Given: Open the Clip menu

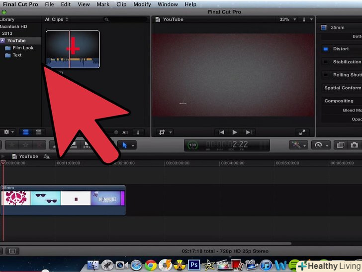Looking at the screenshot, I should (x=121, y=4).
